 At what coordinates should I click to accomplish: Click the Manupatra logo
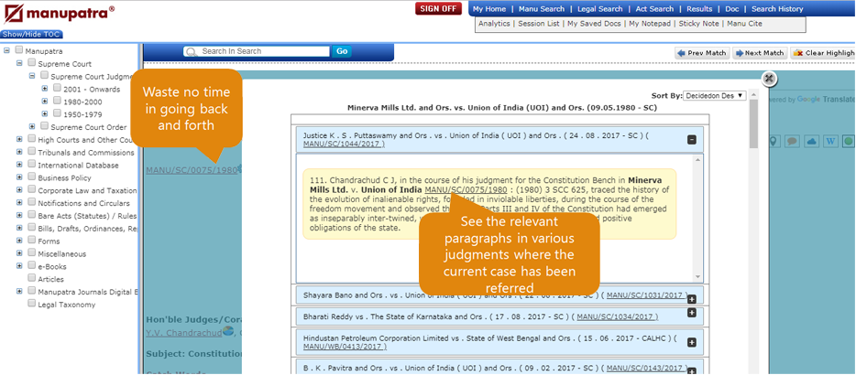[59, 14]
